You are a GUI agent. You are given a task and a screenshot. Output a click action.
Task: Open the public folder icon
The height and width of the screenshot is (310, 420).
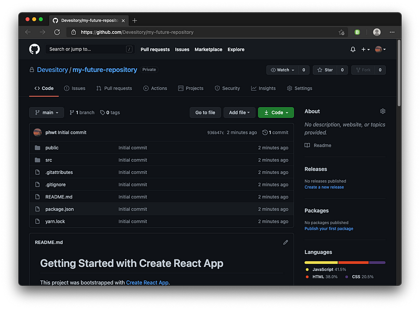coord(37,148)
